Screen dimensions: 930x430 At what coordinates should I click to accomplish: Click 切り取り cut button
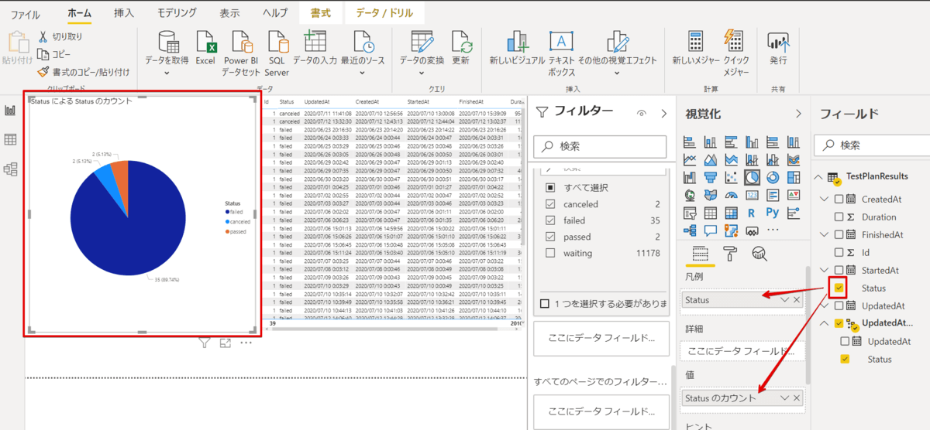pyautogui.click(x=60, y=36)
